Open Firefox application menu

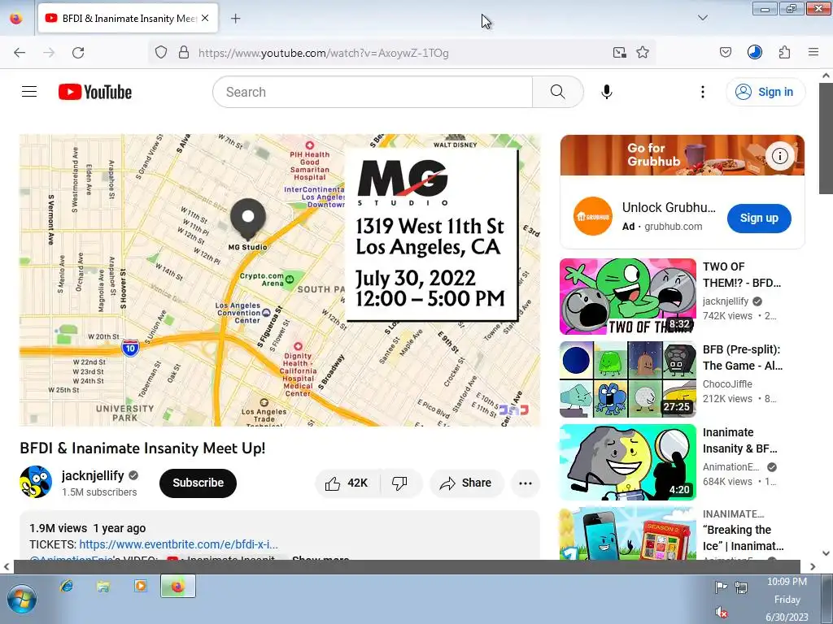pos(813,52)
